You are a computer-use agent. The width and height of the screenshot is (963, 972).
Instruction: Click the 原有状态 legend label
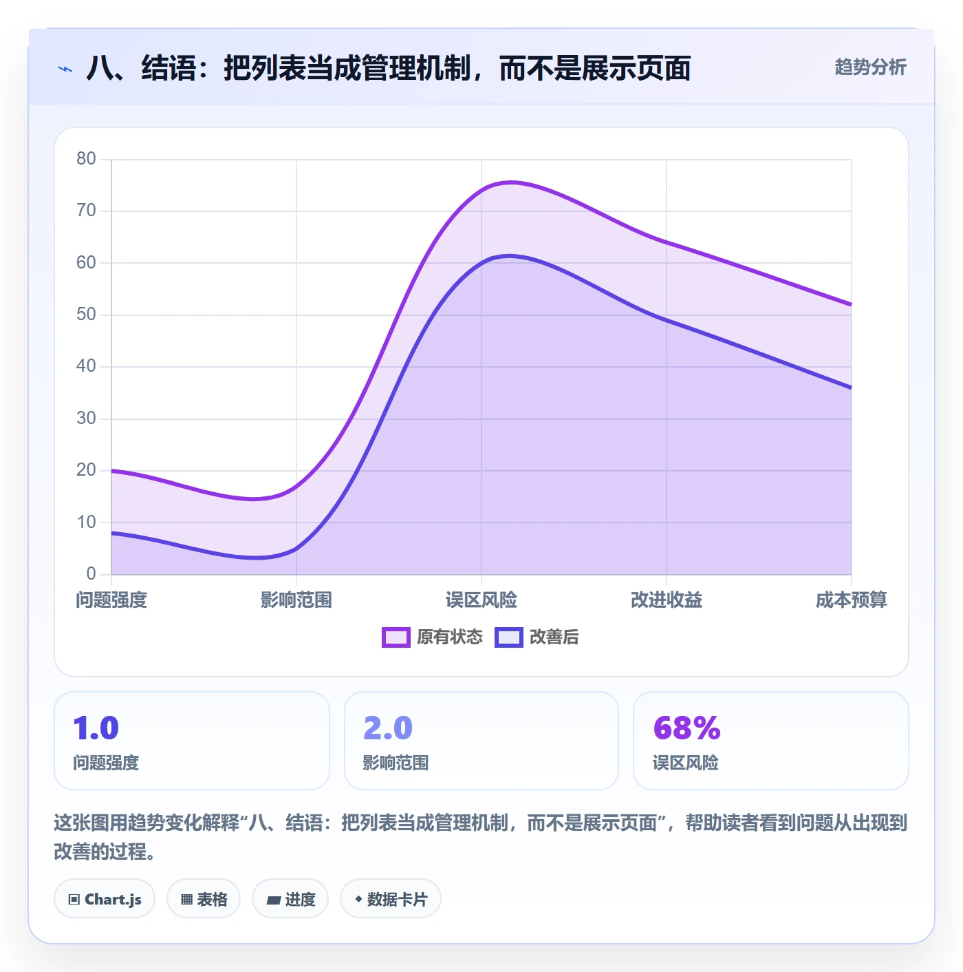click(450, 637)
